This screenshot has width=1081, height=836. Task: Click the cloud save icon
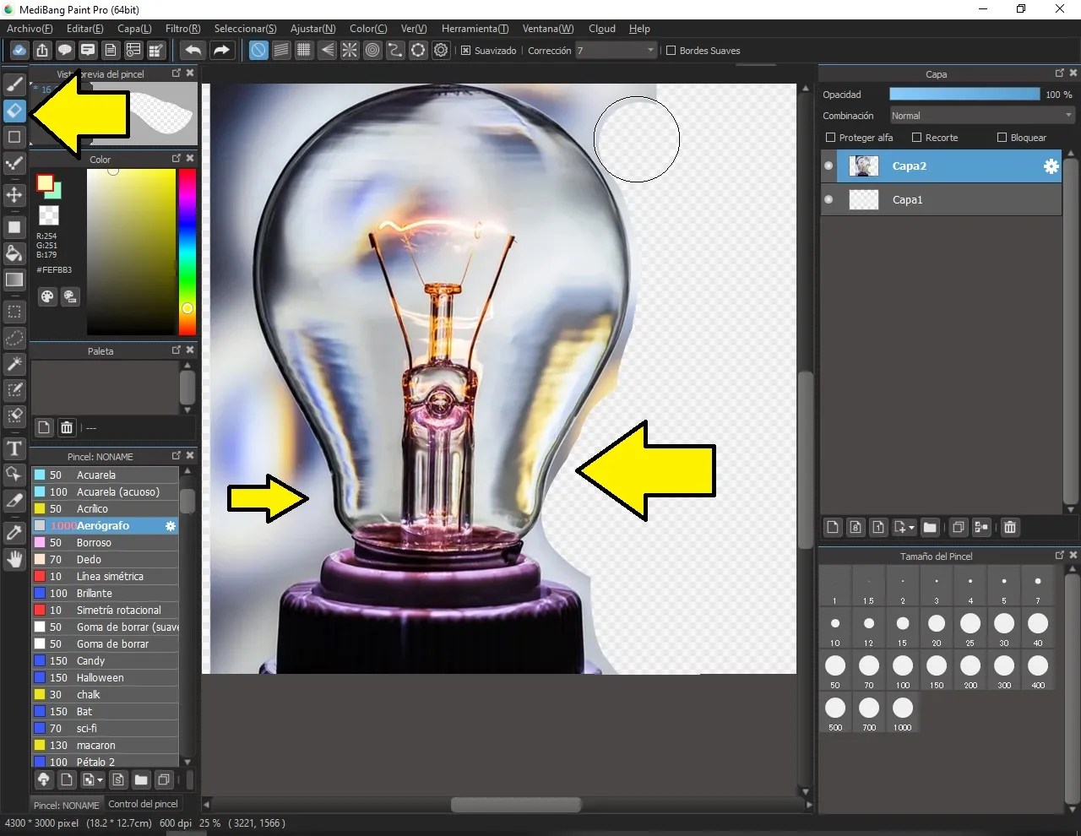click(19, 50)
